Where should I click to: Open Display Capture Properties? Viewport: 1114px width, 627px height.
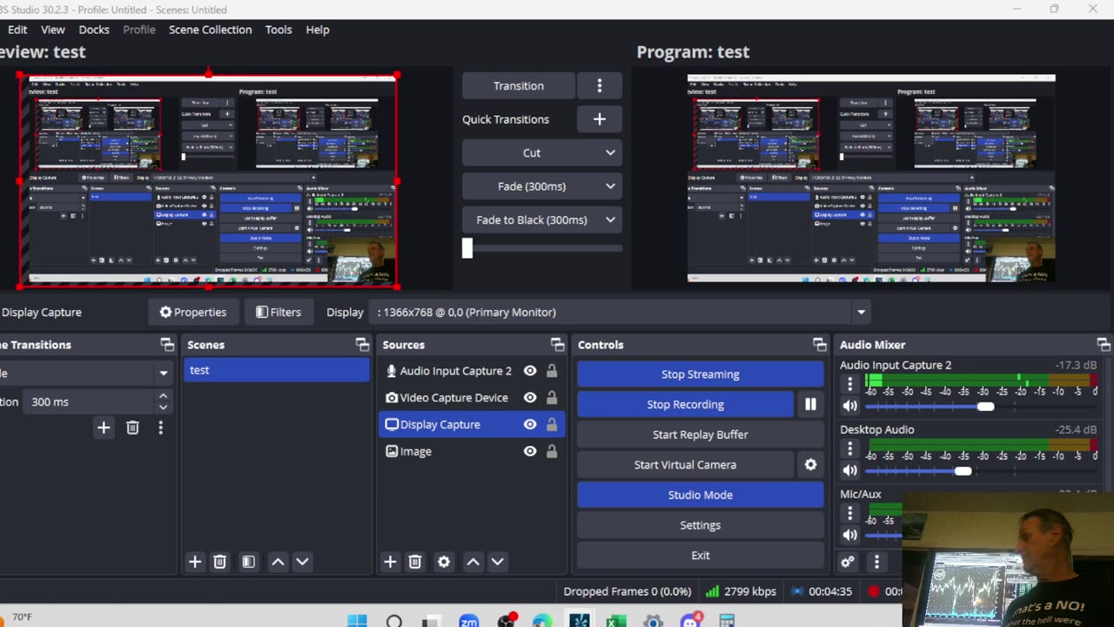coord(192,312)
